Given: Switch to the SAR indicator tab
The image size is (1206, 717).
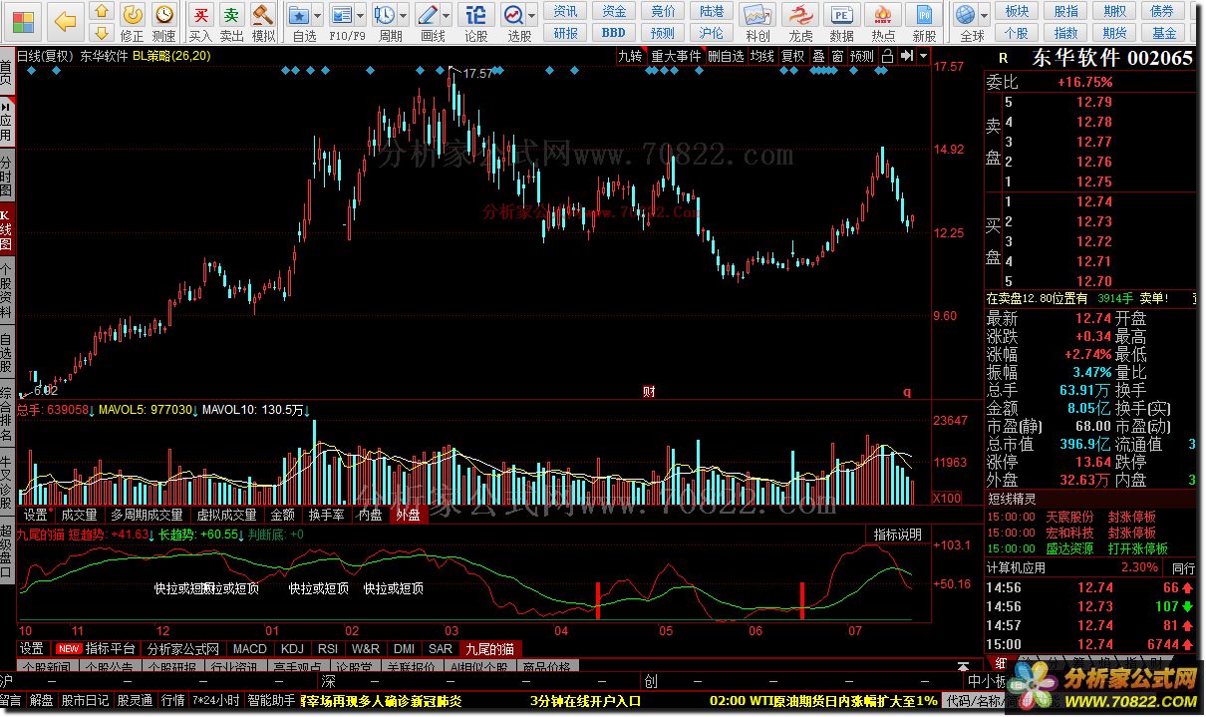Looking at the screenshot, I should tap(440, 648).
